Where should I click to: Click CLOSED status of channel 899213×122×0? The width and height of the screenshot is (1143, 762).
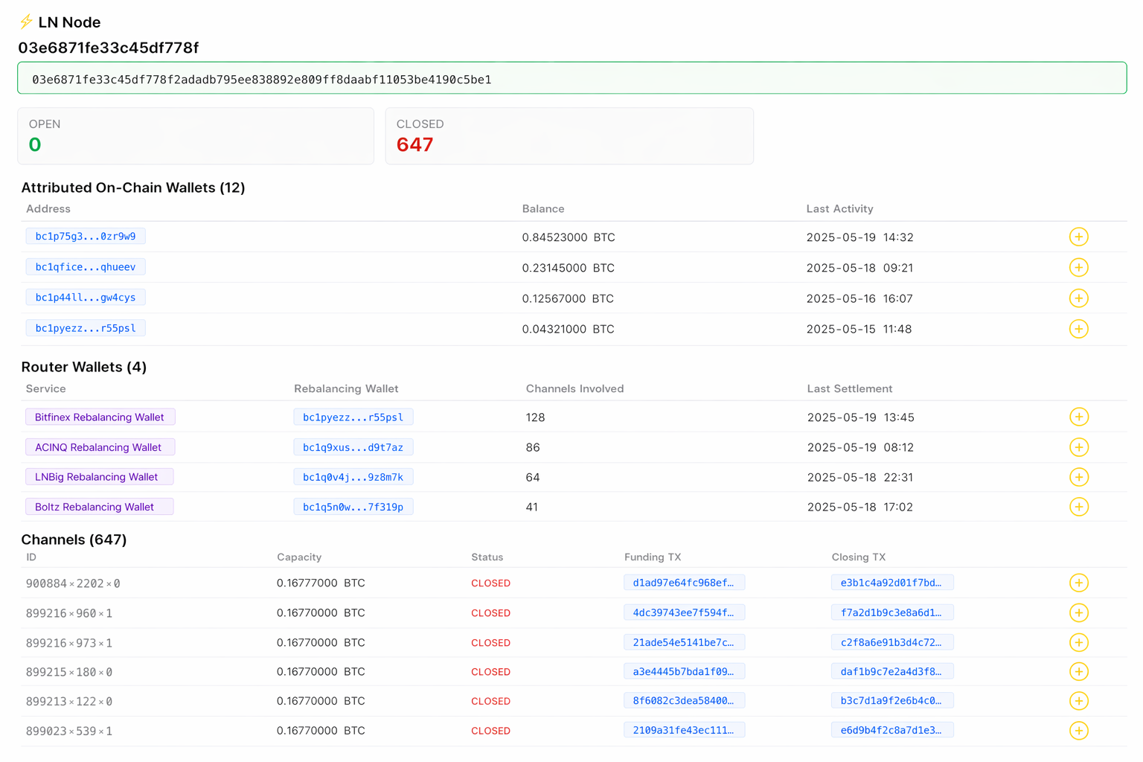coord(490,701)
